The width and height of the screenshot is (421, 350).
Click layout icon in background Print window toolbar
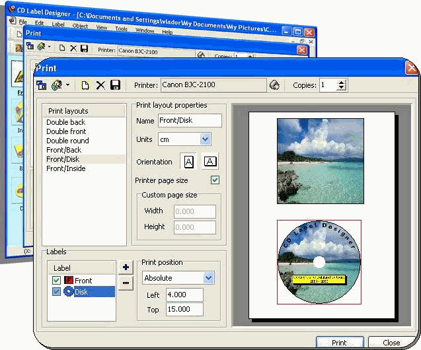(x=30, y=46)
